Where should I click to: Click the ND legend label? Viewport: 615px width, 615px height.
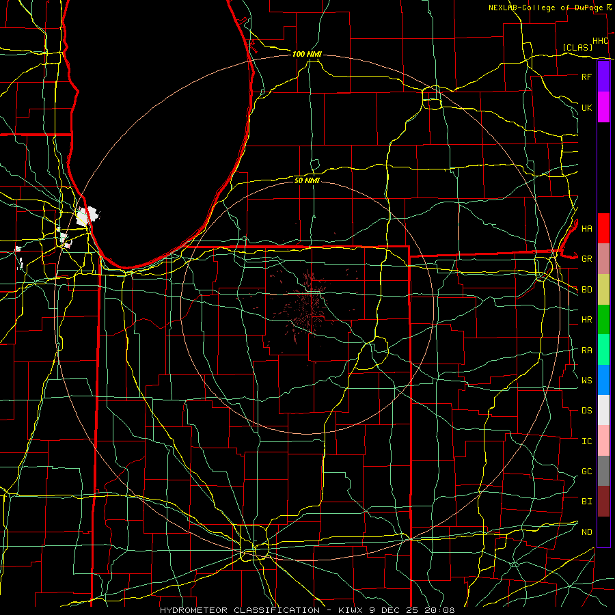pyautogui.click(x=586, y=532)
